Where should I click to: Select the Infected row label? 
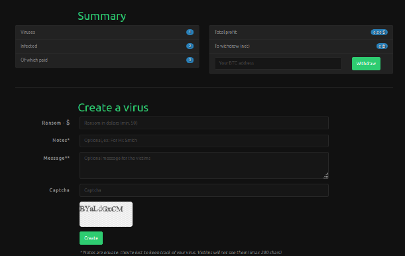point(29,46)
